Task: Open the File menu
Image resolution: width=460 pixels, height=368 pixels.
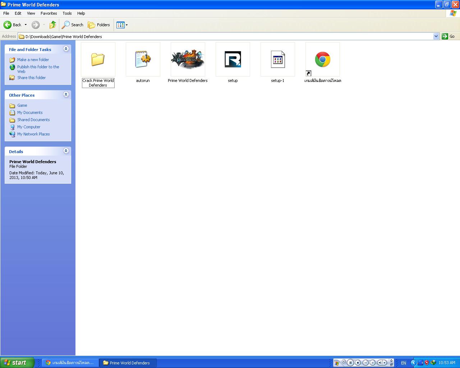Action: point(6,13)
